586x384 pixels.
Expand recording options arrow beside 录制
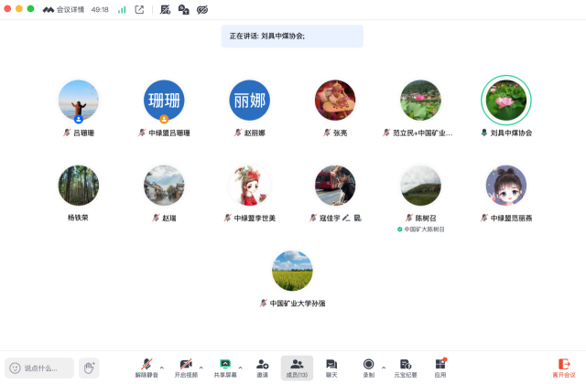point(384,366)
